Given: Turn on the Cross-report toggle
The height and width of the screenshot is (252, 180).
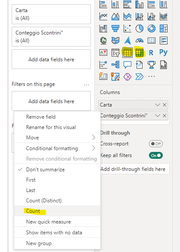Looking at the screenshot, I should (x=156, y=144).
